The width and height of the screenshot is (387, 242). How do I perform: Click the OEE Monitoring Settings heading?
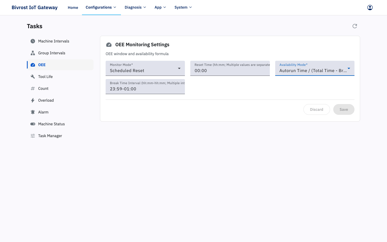coord(142,45)
